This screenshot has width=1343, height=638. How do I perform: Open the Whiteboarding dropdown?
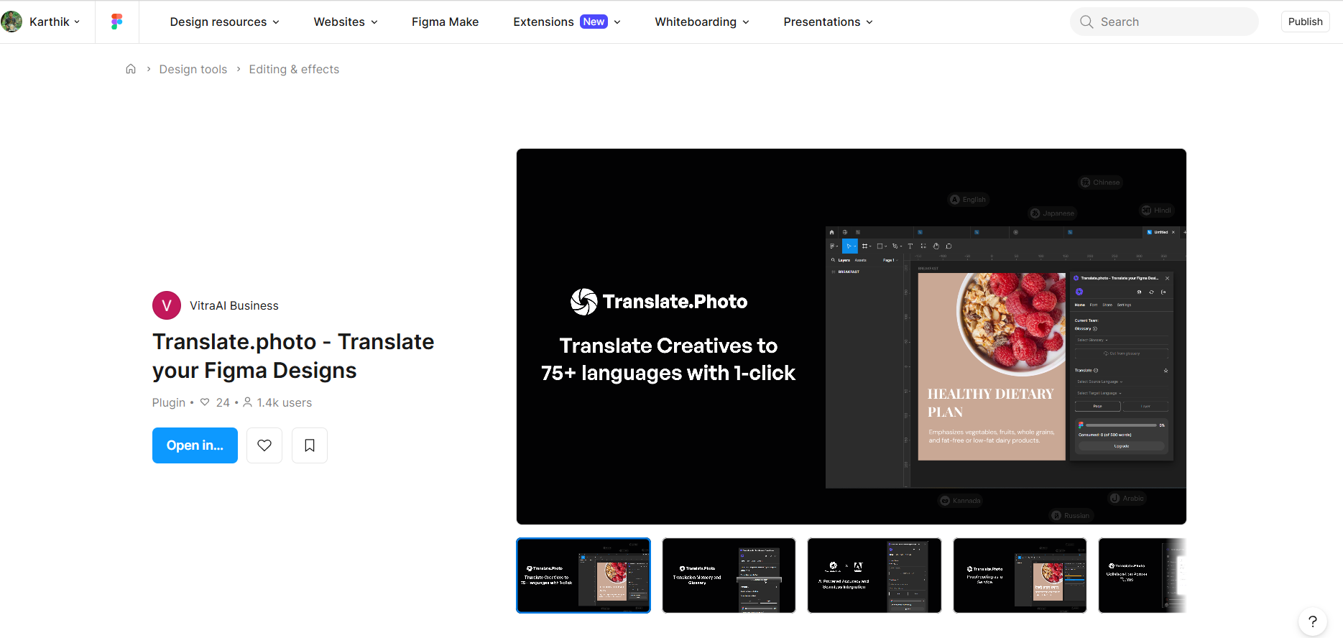click(702, 22)
